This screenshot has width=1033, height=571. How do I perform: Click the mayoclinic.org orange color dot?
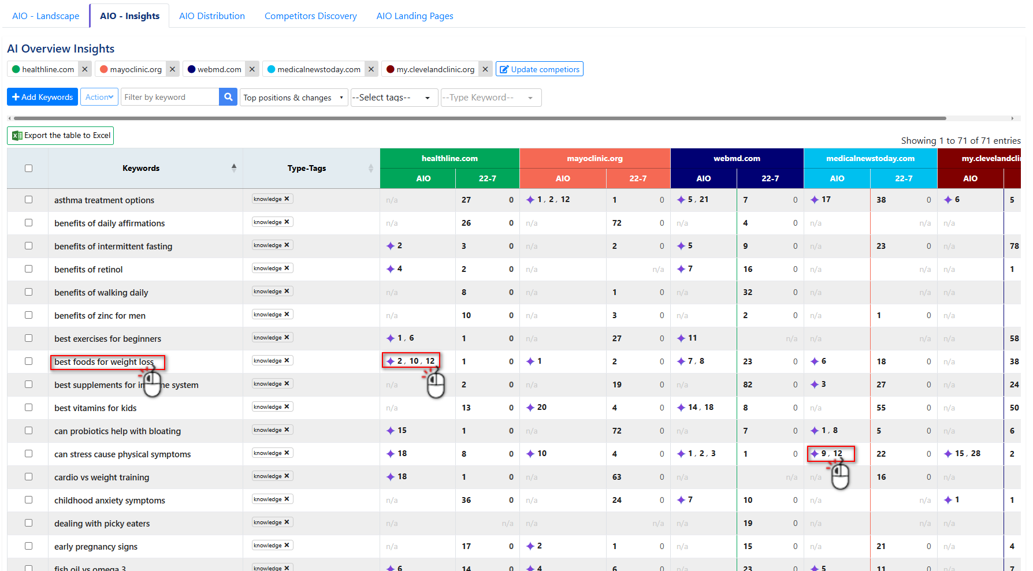[104, 69]
